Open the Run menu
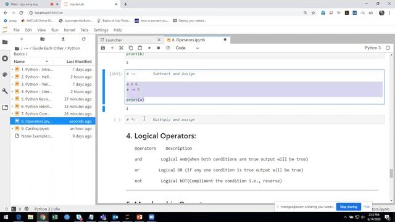395x222 pixels. tap(55, 30)
